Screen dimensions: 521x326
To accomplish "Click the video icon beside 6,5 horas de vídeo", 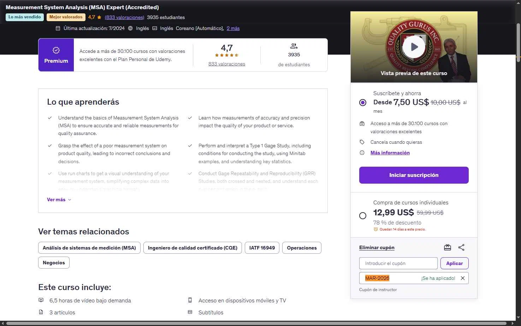I will (x=41, y=300).
